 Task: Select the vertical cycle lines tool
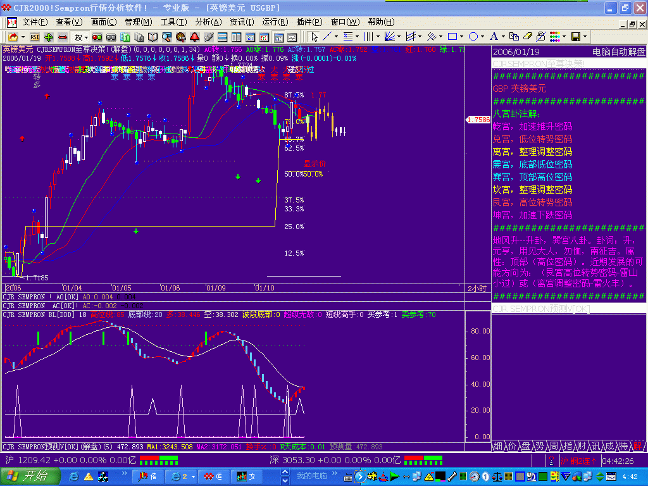pos(368,37)
